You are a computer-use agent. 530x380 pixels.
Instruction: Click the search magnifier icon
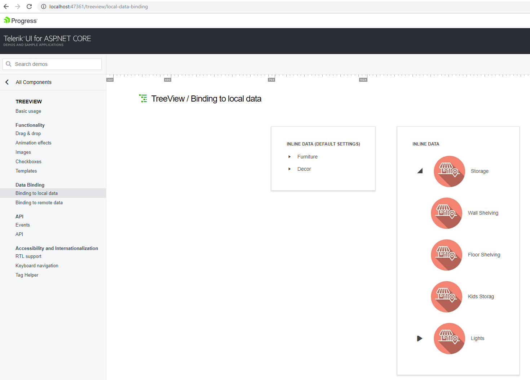tap(9, 64)
